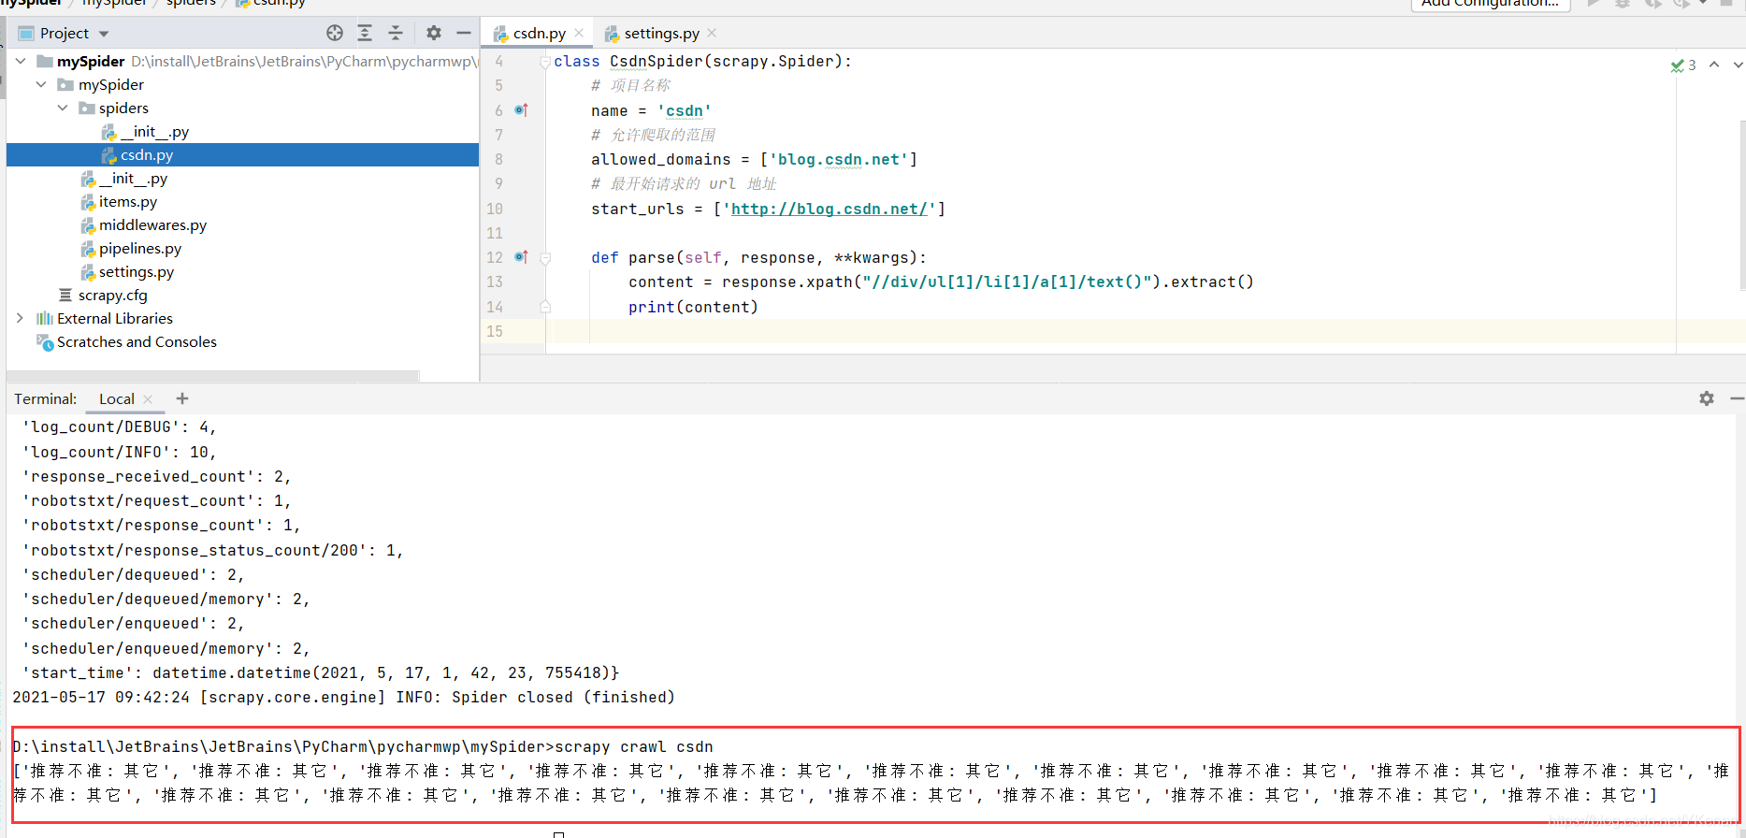Click line number 15 in gutter
The image size is (1746, 838).
point(495,331)
